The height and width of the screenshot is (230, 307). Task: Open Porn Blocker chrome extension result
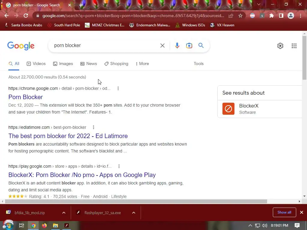(x=25, y=97)
